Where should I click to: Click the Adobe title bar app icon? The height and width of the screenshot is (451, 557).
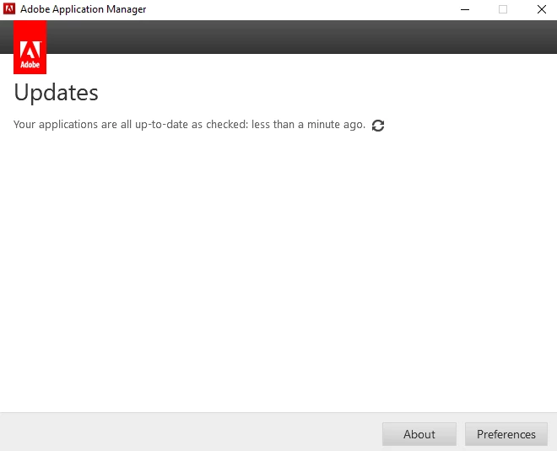click(x=9, y=9)
